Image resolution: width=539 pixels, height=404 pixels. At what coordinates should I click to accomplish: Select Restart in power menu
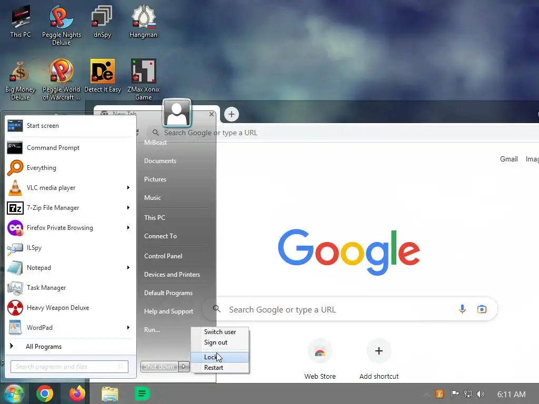coord(220,368)
